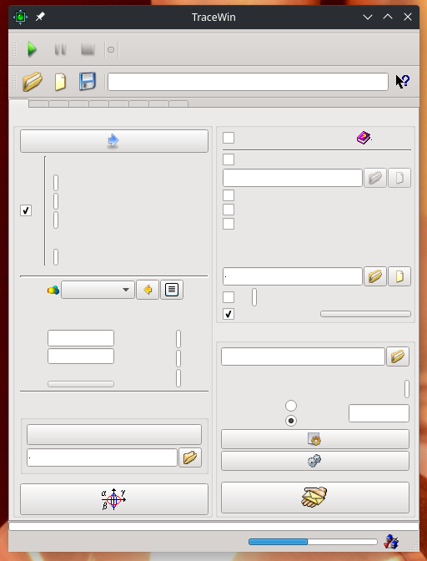Click the greyed-out new-file button

tap(399, 178)
